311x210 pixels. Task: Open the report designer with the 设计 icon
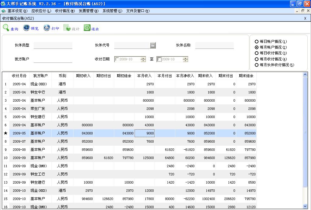67,28
